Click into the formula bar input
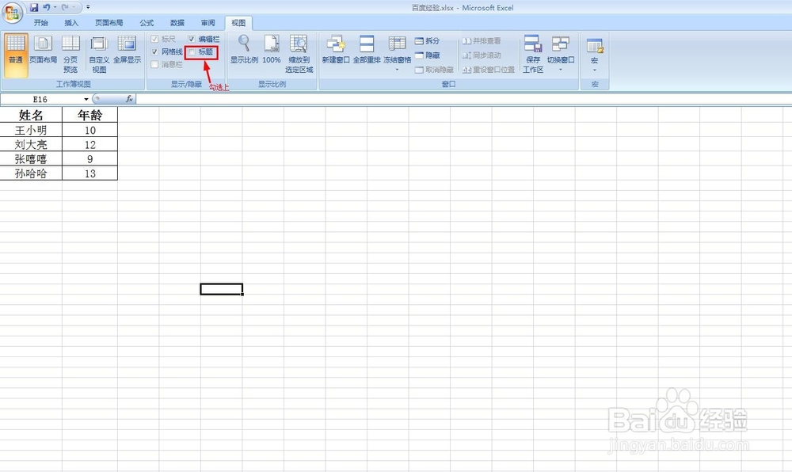 click(463, 99)
